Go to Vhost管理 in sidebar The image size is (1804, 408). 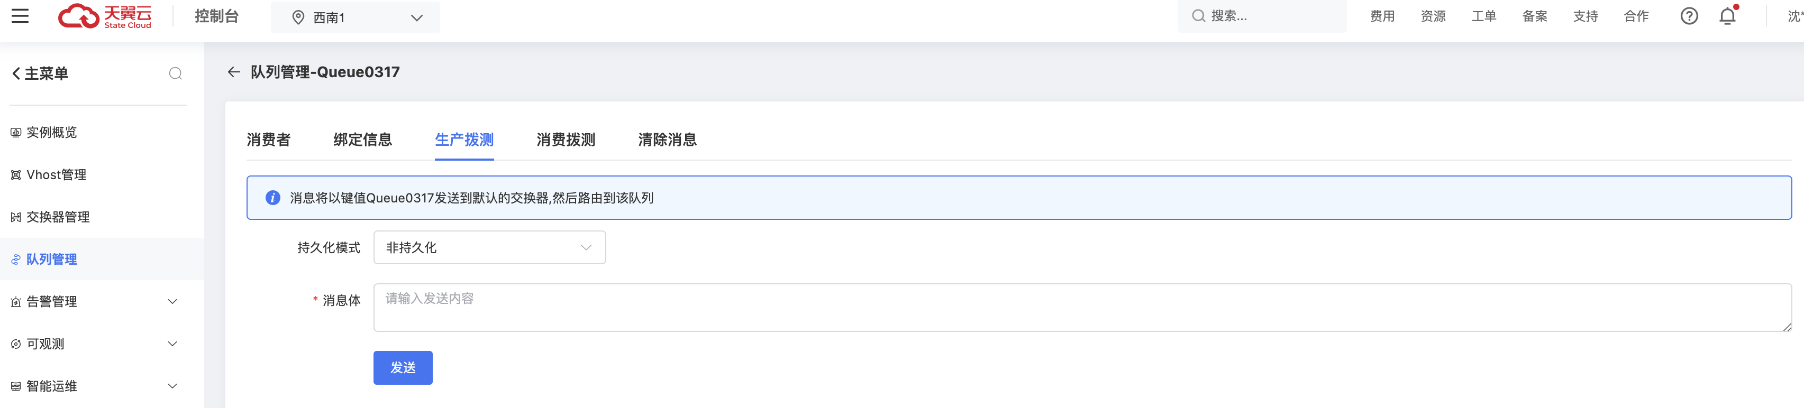[56, 175]
